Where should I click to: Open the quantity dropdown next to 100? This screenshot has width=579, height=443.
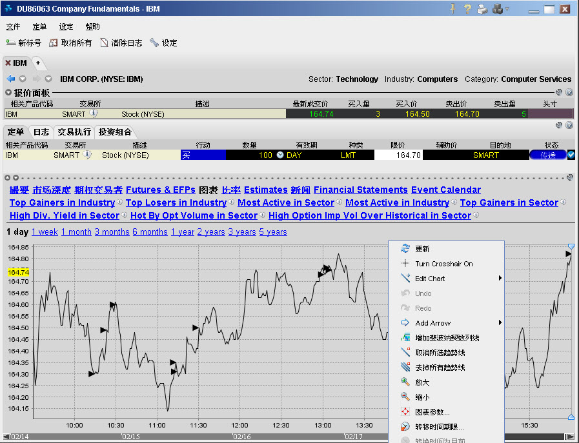(x=280, y=155)
